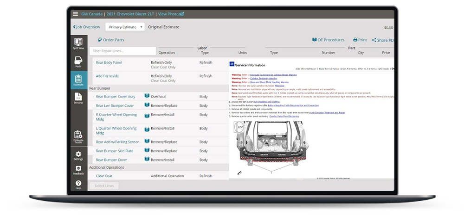The height and width of the screenshot is (216, 464).
Task: Select Add For Inside line
Action: 108,76
